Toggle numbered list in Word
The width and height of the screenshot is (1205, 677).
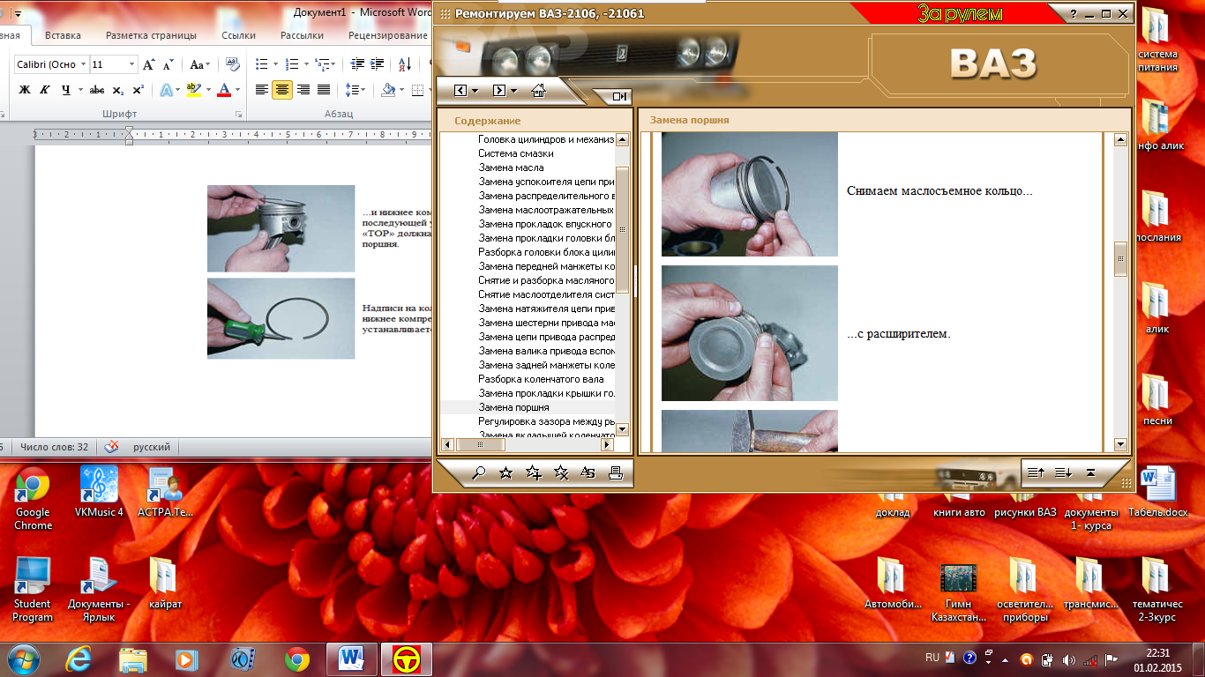coord(292,64)
